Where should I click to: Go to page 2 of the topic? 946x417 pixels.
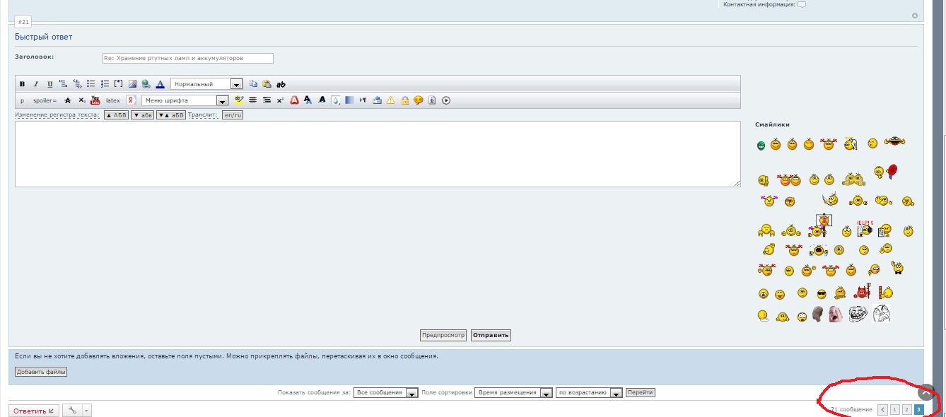[x=906, y=409]
